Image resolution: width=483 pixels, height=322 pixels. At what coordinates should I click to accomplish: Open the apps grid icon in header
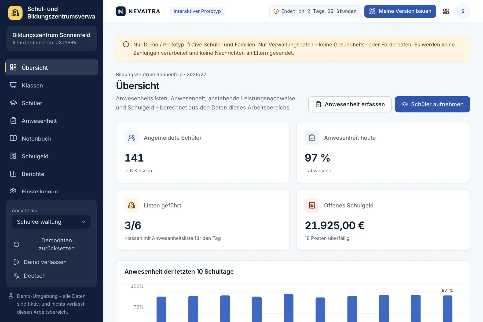tap(446, 11)
